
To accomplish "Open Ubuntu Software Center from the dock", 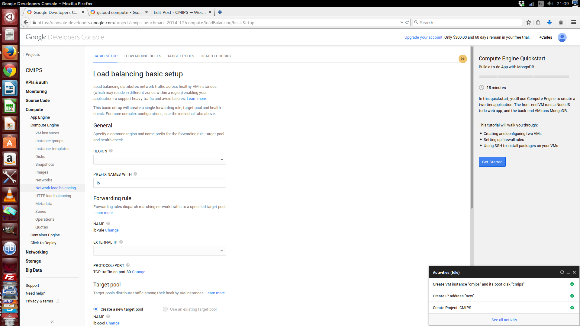I will tap(10, 142).
